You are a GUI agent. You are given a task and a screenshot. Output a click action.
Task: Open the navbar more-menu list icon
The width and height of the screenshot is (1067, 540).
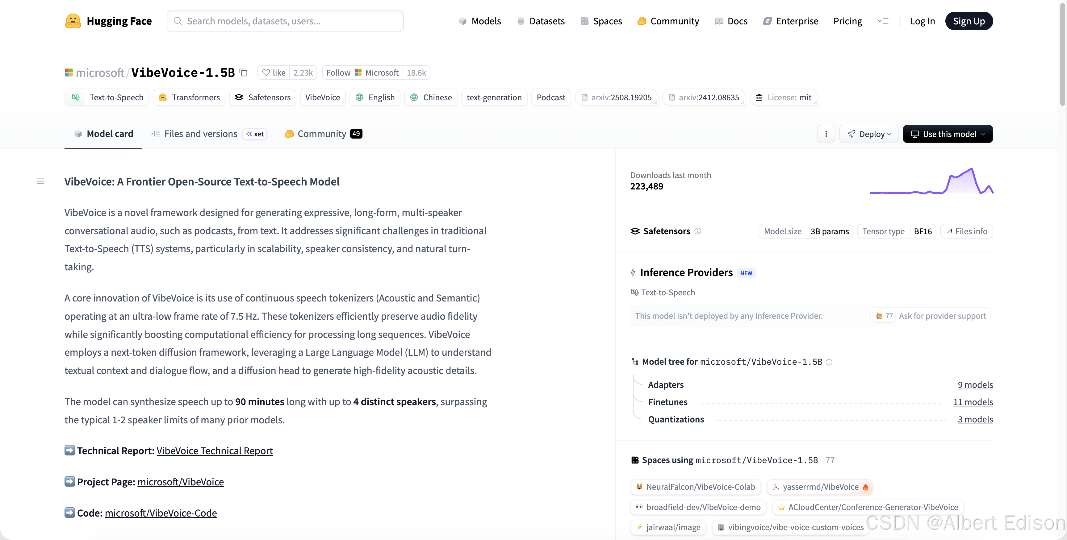[883, 21]
